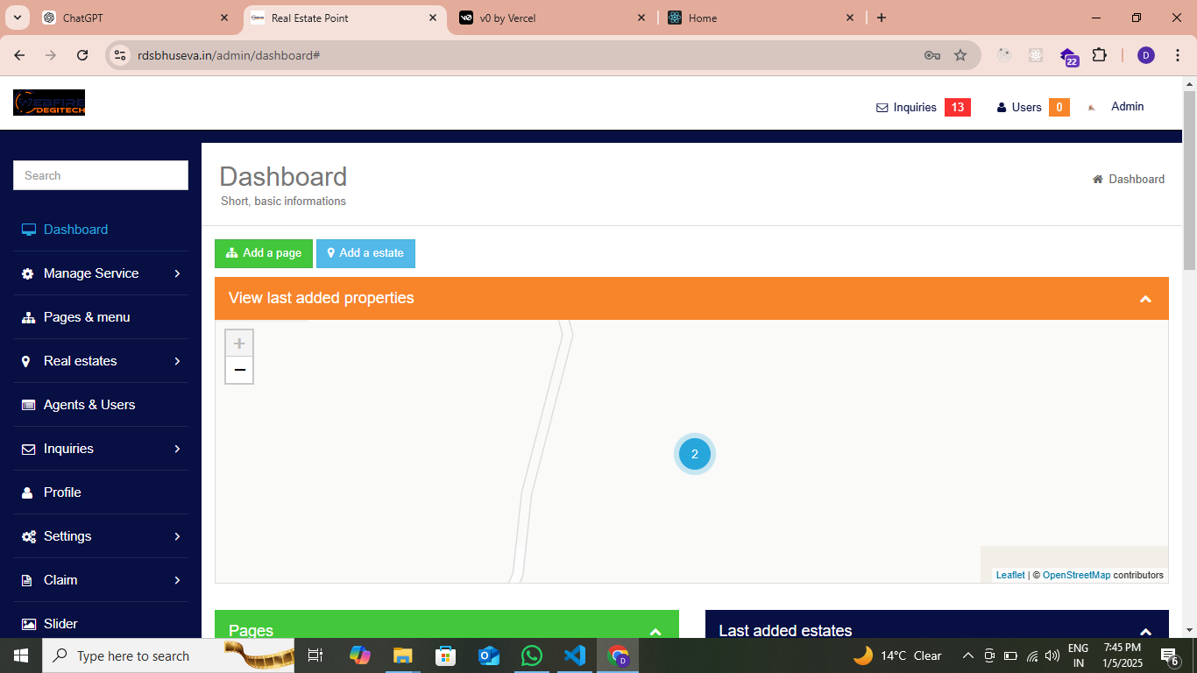Open the saved passwords key icon
Image resolution: width=1197 pixels, height=673 pixels.
[x=932, y=55]
